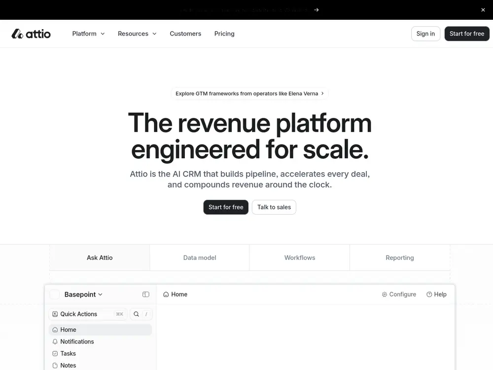Screen dimensions: 493x370
Task: Click the Attio logo
Action: [x=31, y=34]
